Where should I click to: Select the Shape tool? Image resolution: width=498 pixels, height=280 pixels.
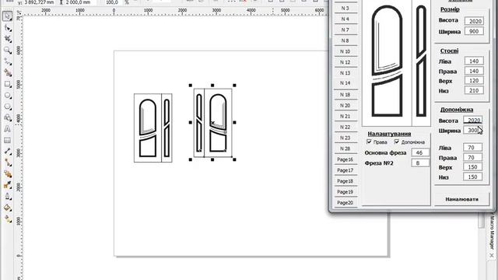click(7, 28)
